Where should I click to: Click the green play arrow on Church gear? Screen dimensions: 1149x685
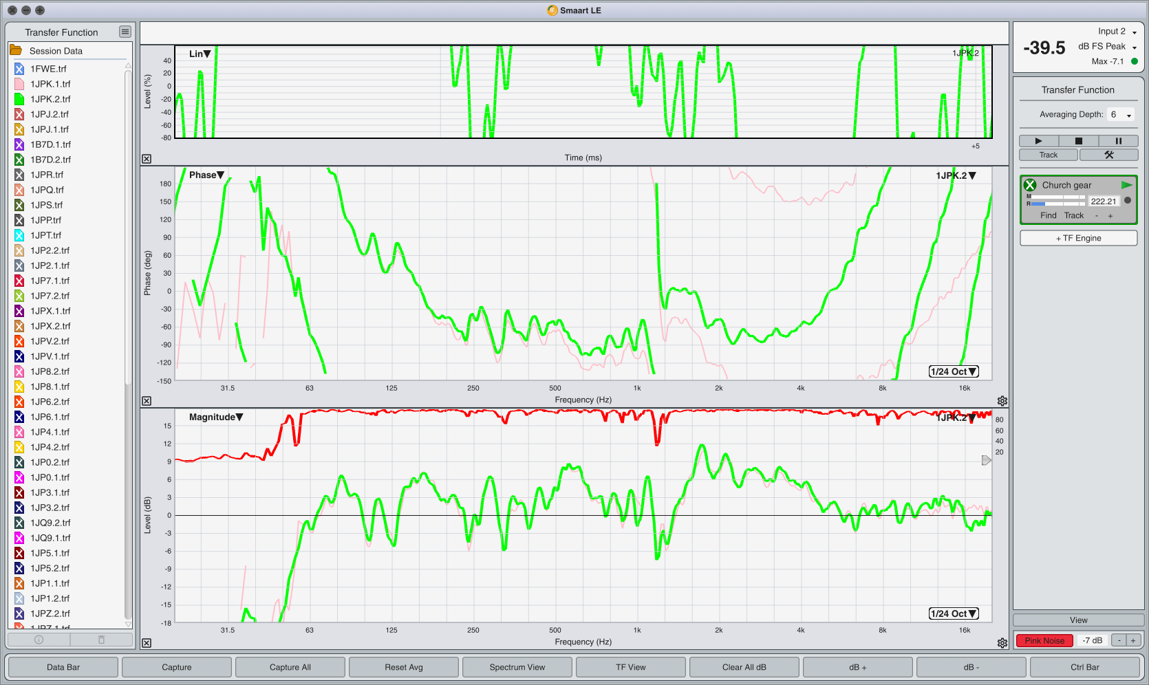point(1126,185)
